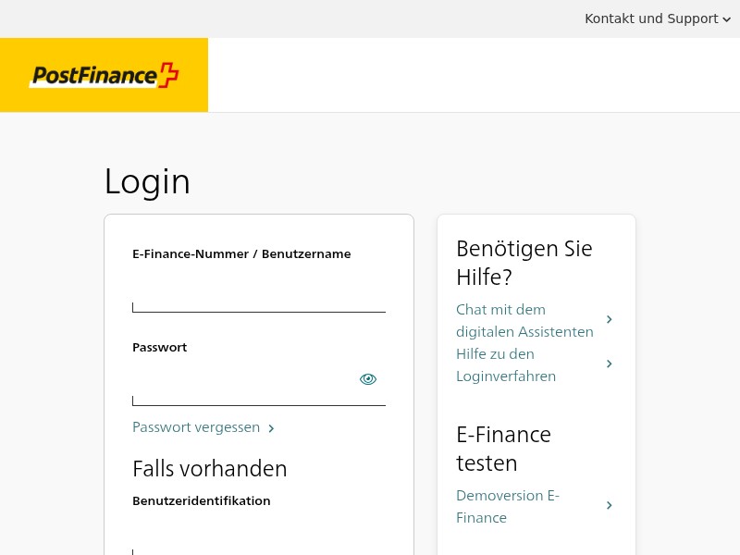Expand Kontakt und Support menu
This screenshot has width=740, height=555.
tap(658, 18)
